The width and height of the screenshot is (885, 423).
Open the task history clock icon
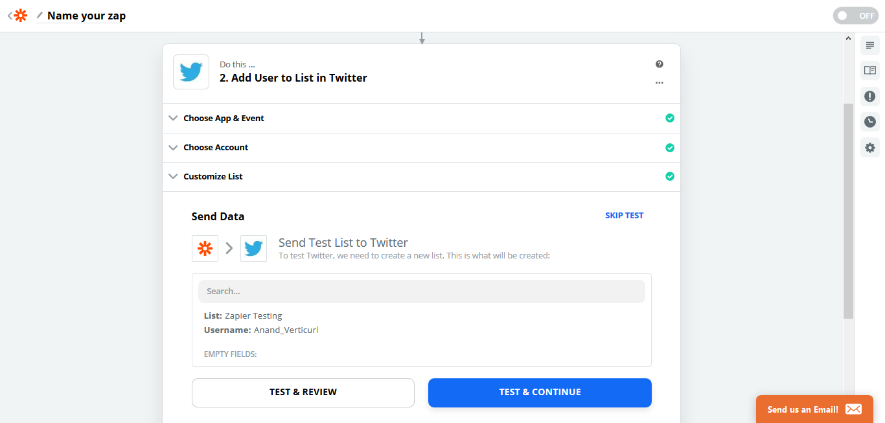click(870, 122)
